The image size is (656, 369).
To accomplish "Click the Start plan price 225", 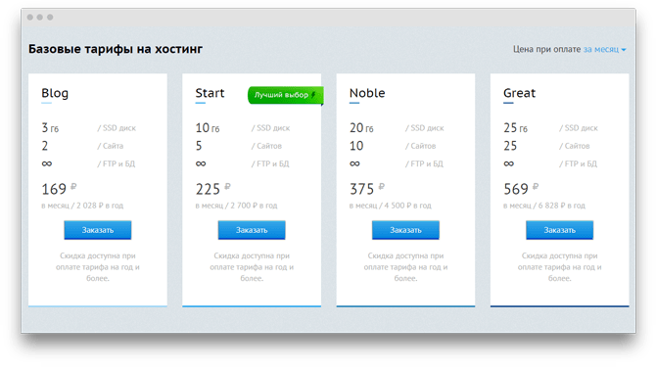I will 208,189.
